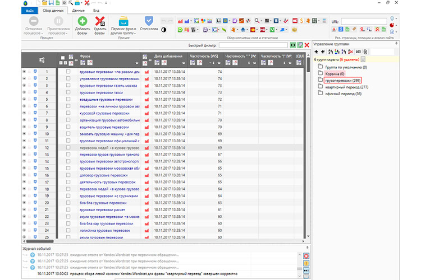Click the orange dollar sign icon

(x=301, y=21)
